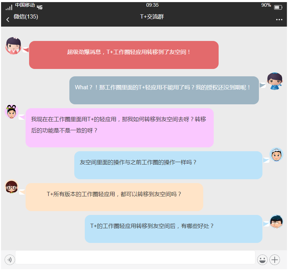Open the emoji smiley picker
The height and width of the screenshot is (272, 288).
tap(262, 260)
